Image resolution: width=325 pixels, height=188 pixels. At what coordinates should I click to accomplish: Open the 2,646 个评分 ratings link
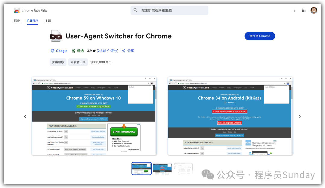point(107,51)
